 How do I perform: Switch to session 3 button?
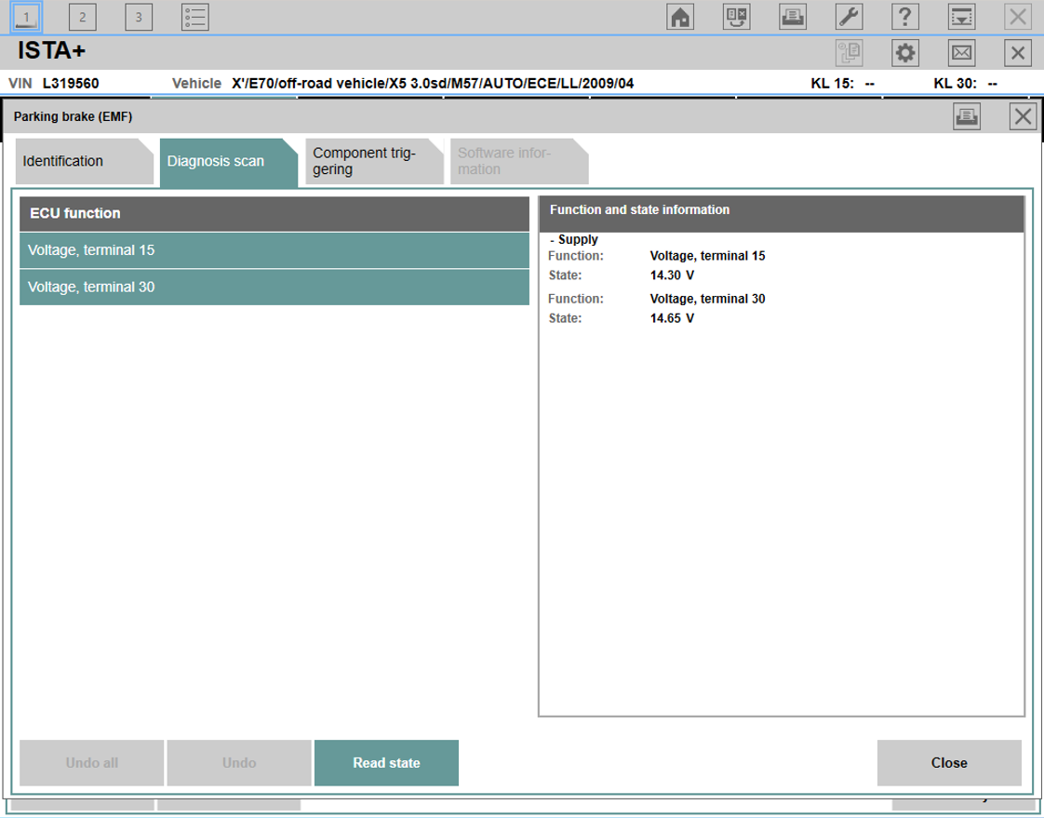(x=138, y=17)
